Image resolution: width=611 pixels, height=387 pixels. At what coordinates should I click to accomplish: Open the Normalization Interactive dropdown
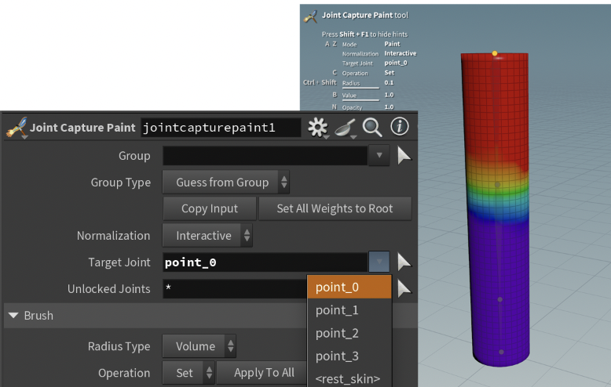pyautogui.click(x=207, y=236)
